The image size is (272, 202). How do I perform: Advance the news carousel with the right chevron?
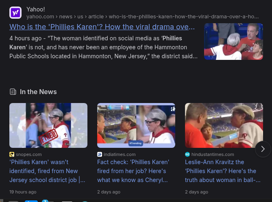coord(263,149)
